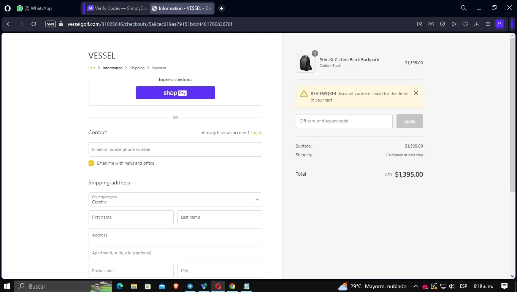The width and height of the screenshot is (517, 292).
Task: Switch to the WhatsApp pinned tab
Action: click(34, 8)
